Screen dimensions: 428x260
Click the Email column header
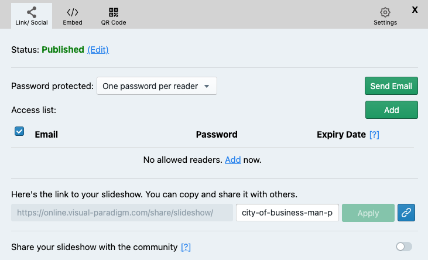(x=46, y=135)
